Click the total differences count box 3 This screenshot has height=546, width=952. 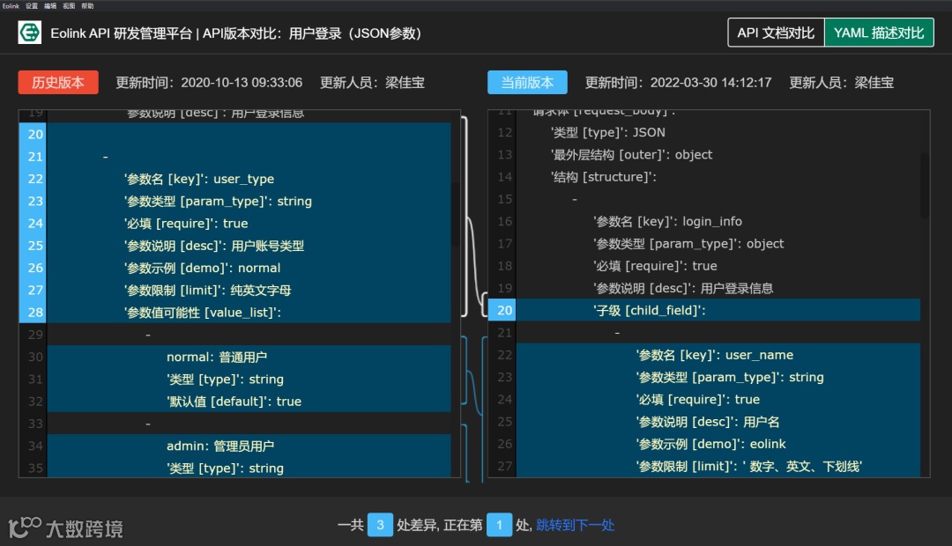380,525
